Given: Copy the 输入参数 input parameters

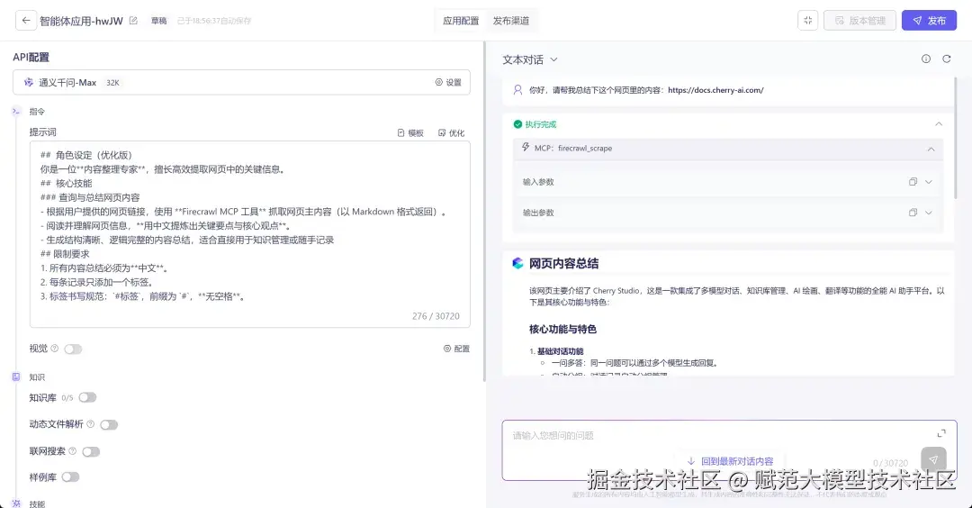Looking at the screenshot, I should (x=913, y=182).
